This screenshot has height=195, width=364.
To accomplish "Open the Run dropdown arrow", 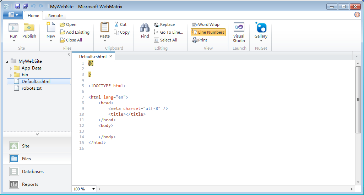I will click(x=14, y=41).
